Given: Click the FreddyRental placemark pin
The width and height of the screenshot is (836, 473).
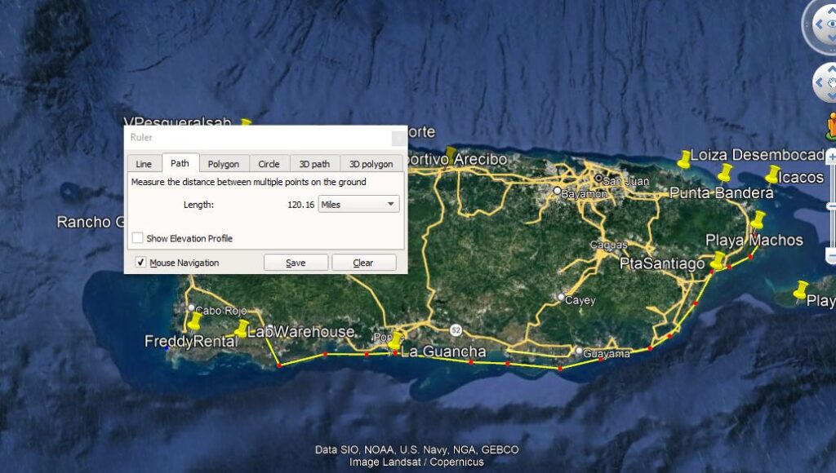Looking at the screenshot, I should [194, 323].
